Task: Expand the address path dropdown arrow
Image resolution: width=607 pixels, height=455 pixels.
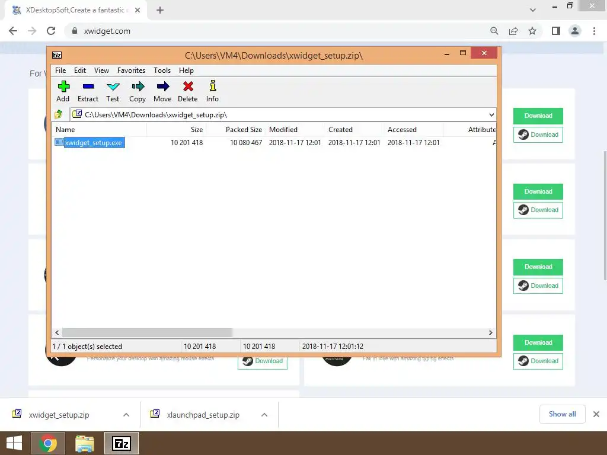Action: coord(491,115)
